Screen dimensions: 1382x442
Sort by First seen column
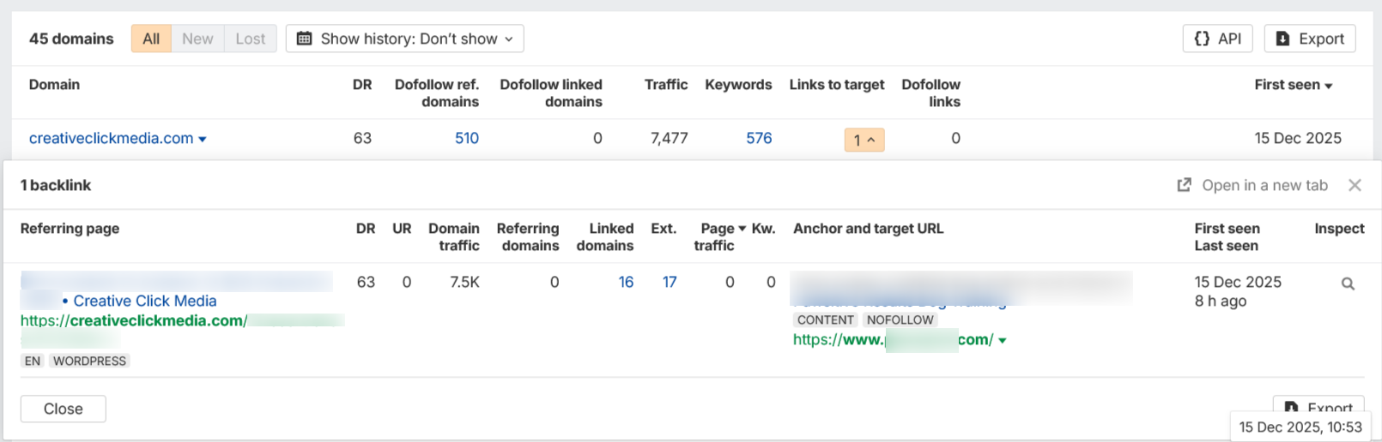(1293, 85)
